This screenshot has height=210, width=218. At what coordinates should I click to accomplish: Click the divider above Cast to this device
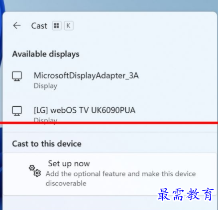click(109, 132)
